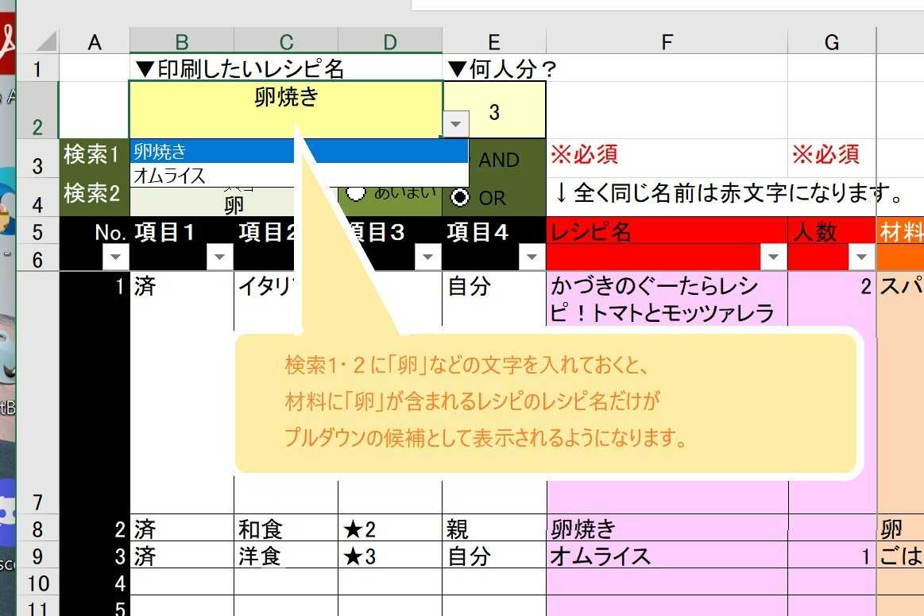Image resolution: width=924 pixels, height=616 pixels.
Task: Click the 人数 value 1 in row 9
Action: pos(832,556)
